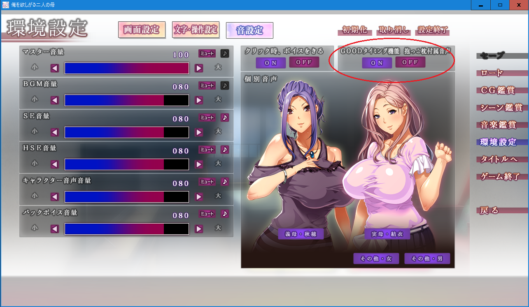Viewport: 529px width, 307px height.
Task: Play the バックボイス volume test note icon
Action: tap(224, 214)
